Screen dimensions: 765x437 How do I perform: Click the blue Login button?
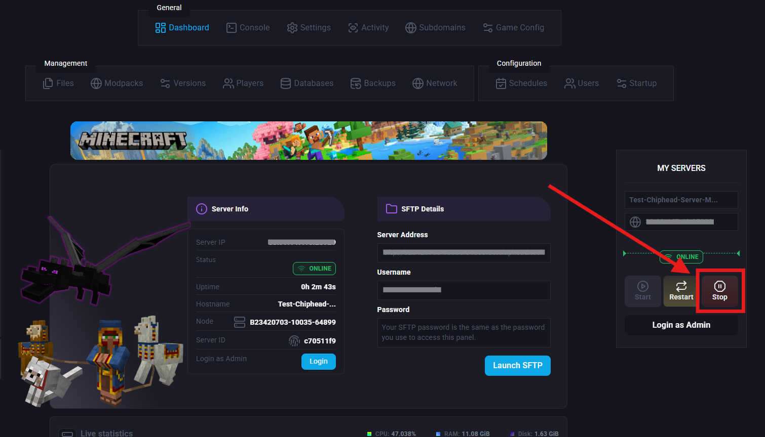(319, 362)
